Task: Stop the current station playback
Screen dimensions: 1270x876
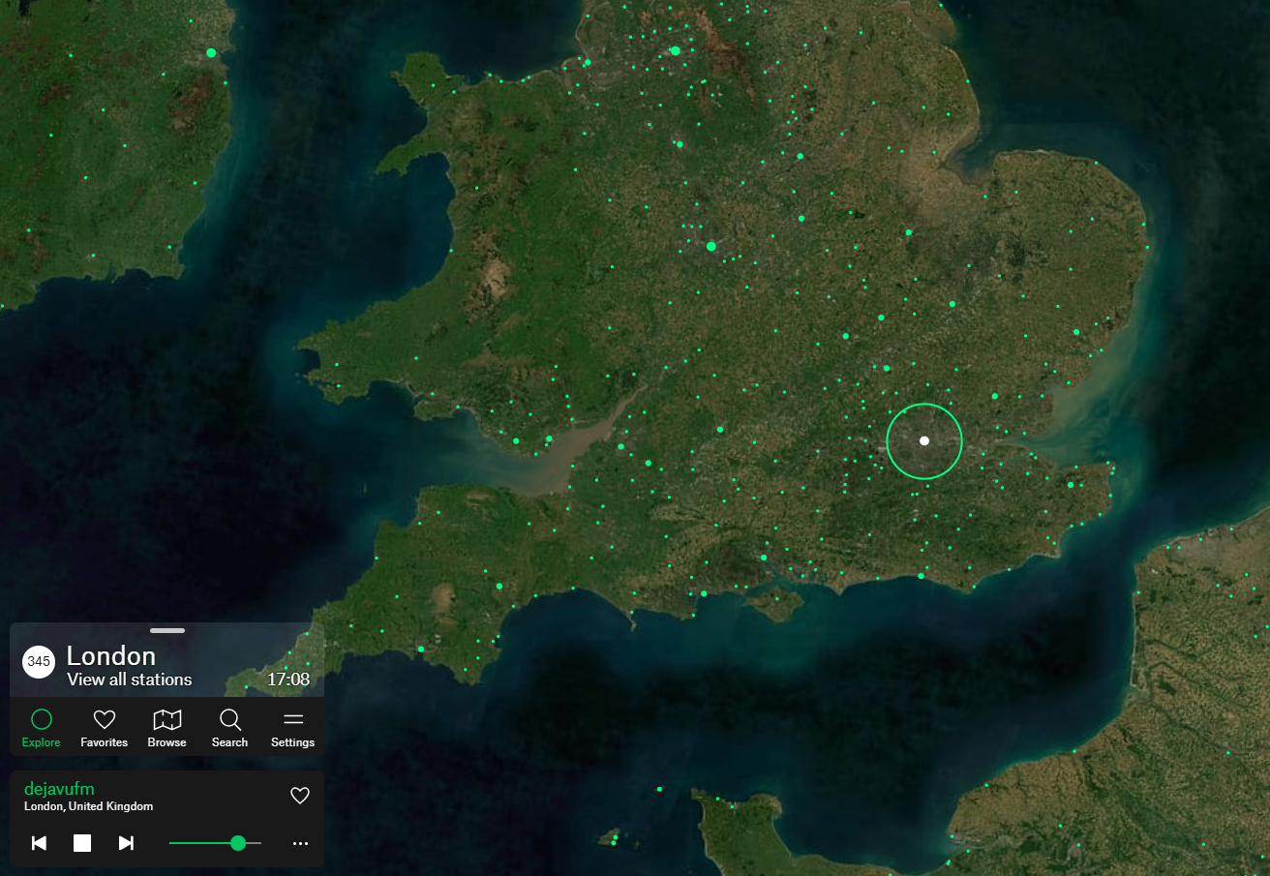Action: click(82, 843)
